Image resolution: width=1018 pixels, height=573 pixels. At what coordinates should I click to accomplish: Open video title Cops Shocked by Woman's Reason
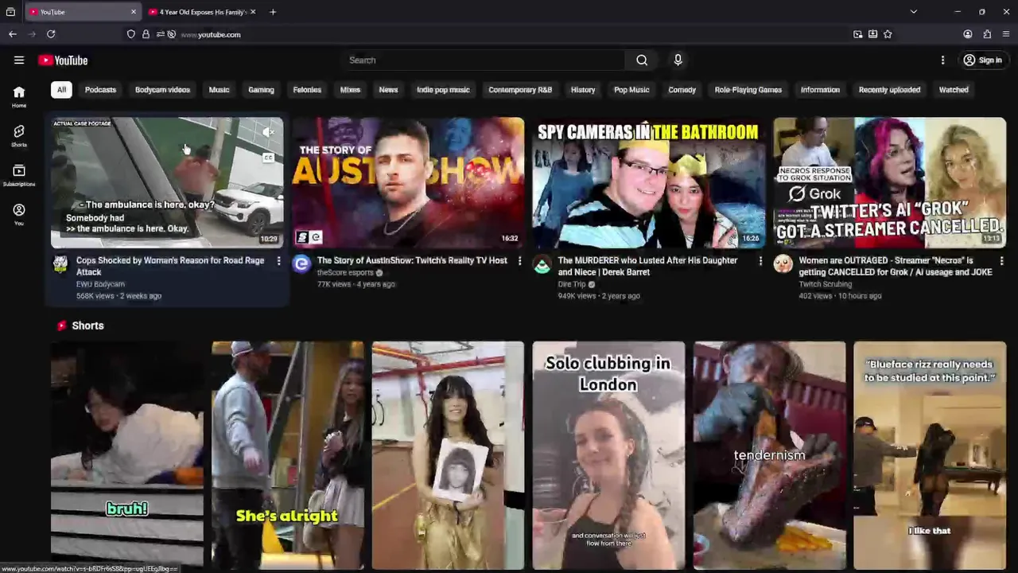(x=170, y=266)
